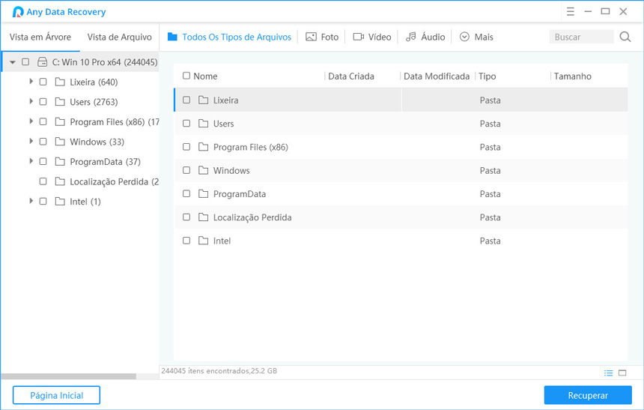Expand the Program Files (x86) tree node
The height and width of the screenshot is (410, 644).
(x=31, y=121)
